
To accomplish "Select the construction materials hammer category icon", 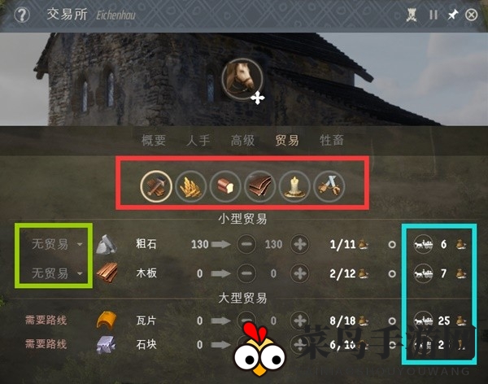I will pyautogui.click(x=156, y=186).
